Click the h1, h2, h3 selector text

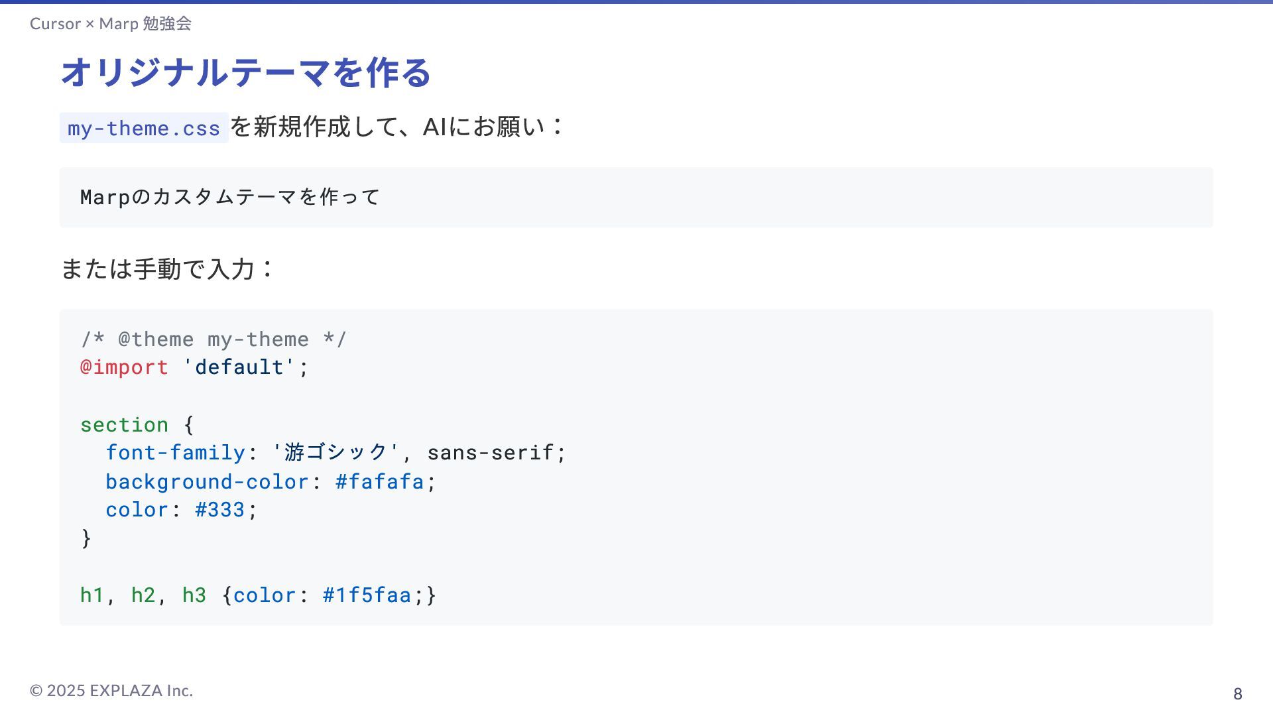click(143, 595)
